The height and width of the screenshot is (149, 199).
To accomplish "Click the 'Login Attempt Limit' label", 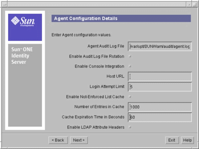I will coord(107,86).
